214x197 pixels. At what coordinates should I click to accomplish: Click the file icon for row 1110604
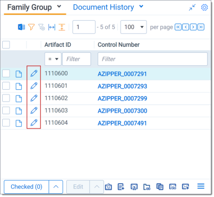(19, 123)
